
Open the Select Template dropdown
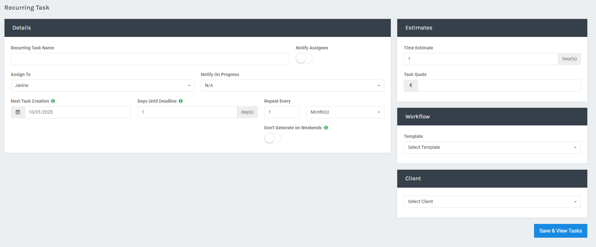pos(492,148)
